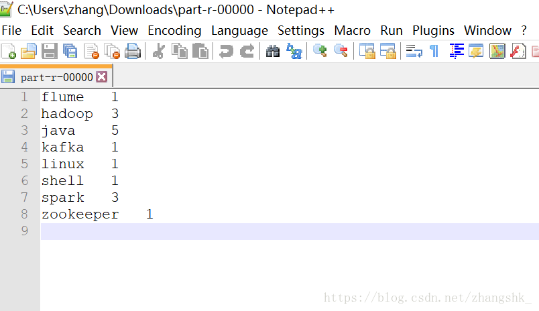539x311 pixels.
Task: Open the Window menu
Action: [x=488, y=31]
